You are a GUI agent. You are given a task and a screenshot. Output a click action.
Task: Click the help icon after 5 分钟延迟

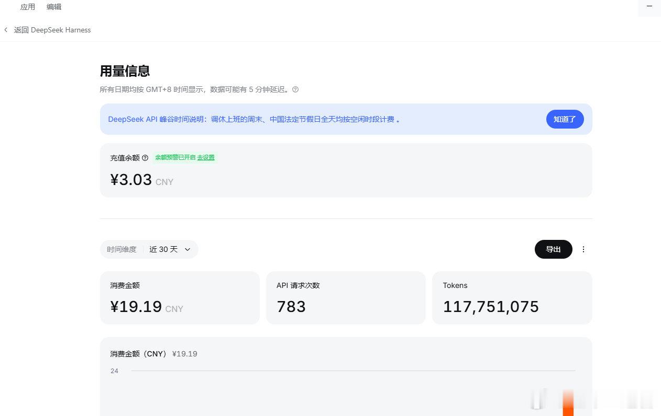click(295, 89)
